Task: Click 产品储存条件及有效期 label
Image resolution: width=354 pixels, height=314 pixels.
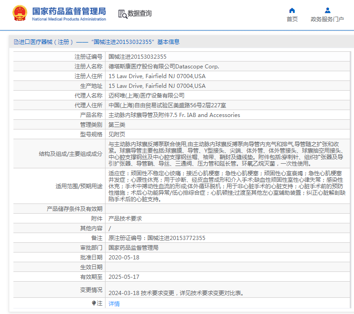Action: [x=75, y=209]
